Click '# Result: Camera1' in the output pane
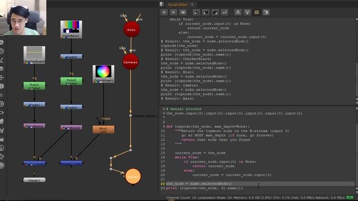This screenshot has width=358, height=201. [x=180, y=85]
